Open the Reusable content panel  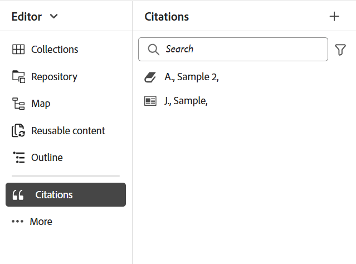[x=68, y=131]
